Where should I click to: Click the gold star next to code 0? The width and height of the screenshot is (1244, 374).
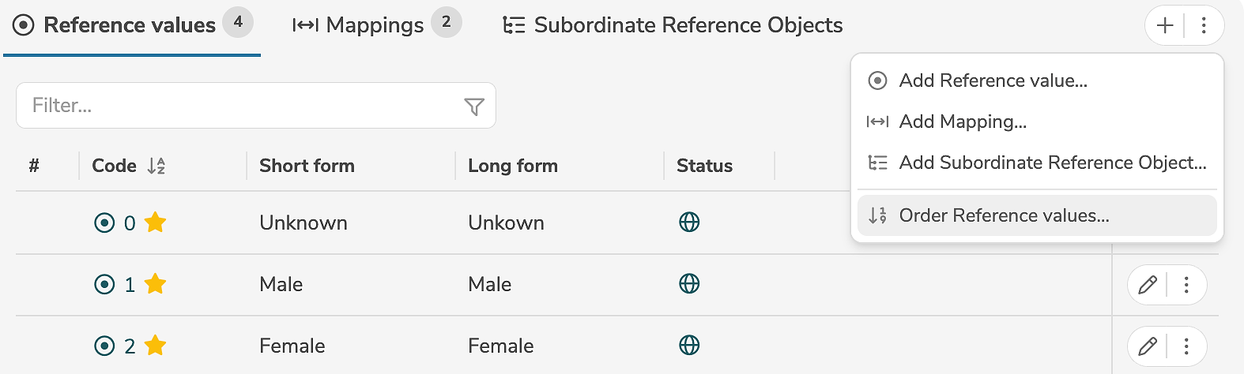click(156, 223)
